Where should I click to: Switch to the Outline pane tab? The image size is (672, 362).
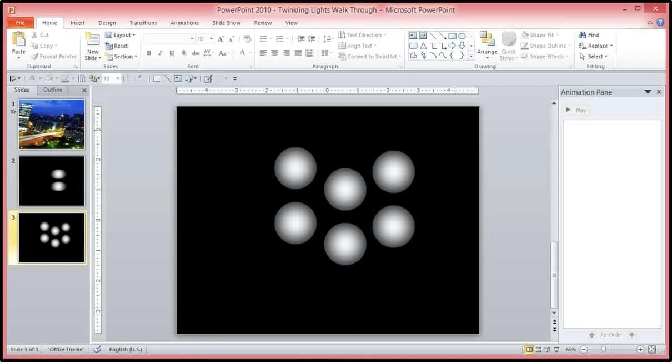pyautogui.click(x=53, y=90)
